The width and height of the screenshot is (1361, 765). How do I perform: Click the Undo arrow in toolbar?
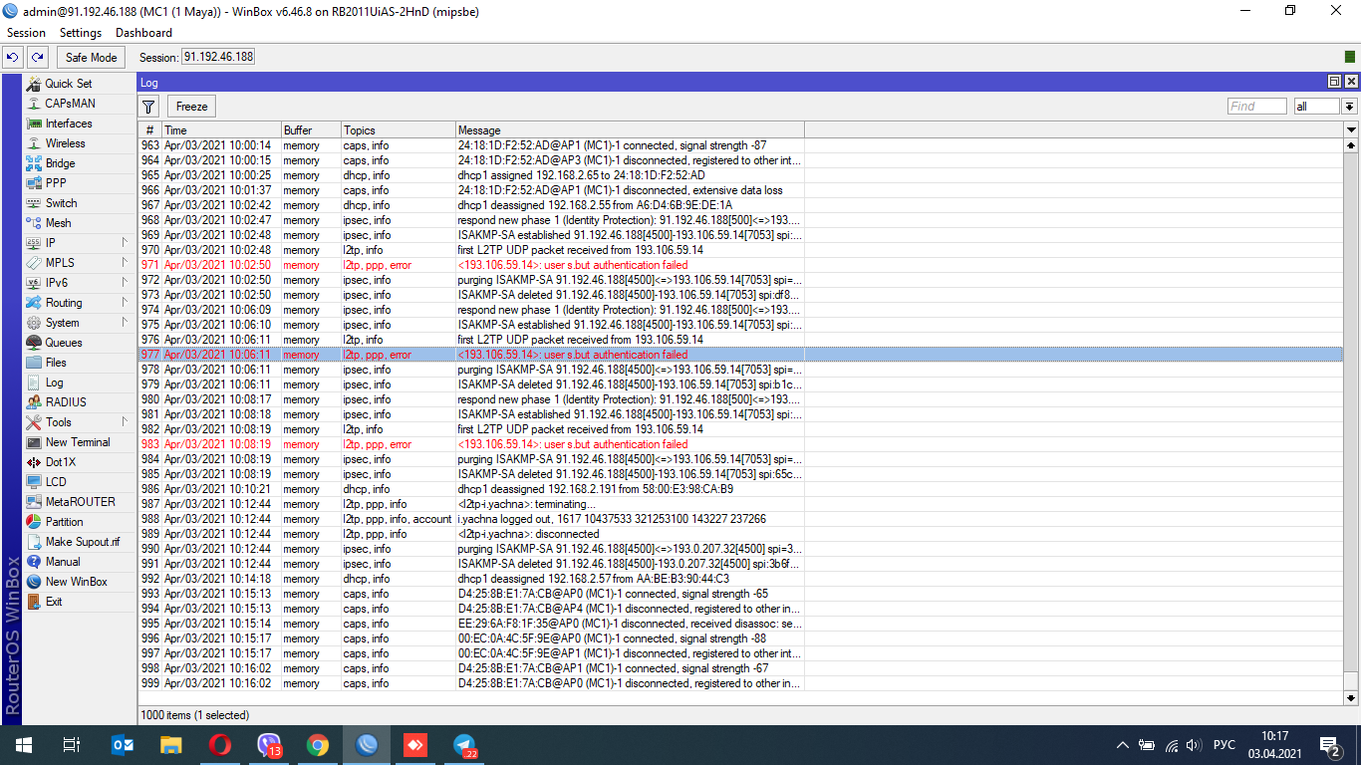(14, 58)
